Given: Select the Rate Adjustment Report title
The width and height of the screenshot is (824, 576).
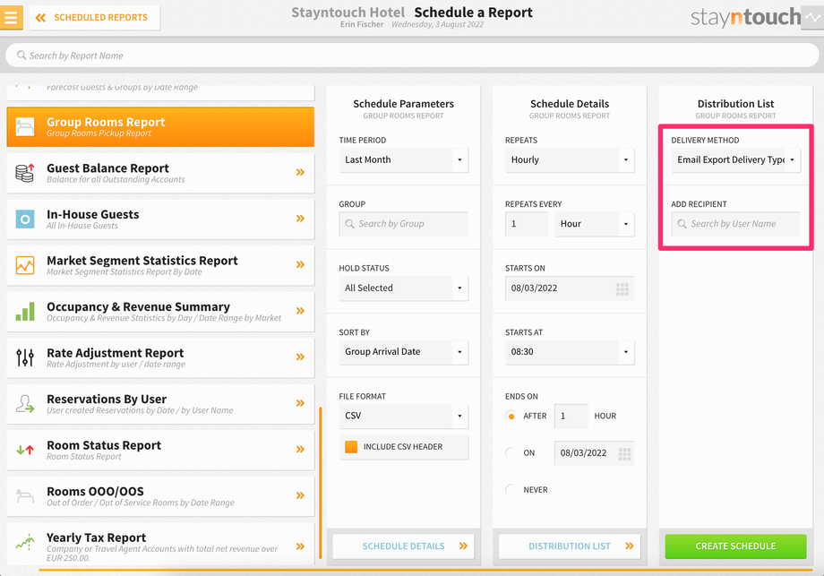Looking at the screenshot, I should point(115,353).
